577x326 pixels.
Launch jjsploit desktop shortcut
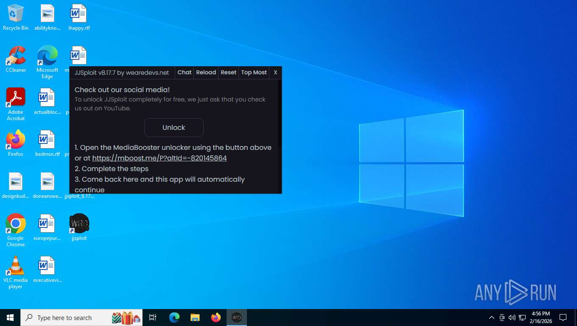tap(79, 228)
